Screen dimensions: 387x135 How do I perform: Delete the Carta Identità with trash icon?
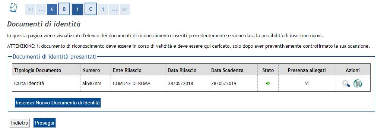358,84
